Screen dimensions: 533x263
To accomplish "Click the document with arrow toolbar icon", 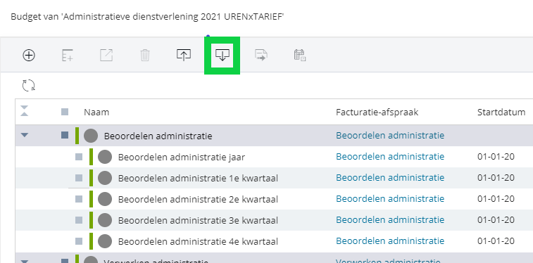I will point(261,55).
